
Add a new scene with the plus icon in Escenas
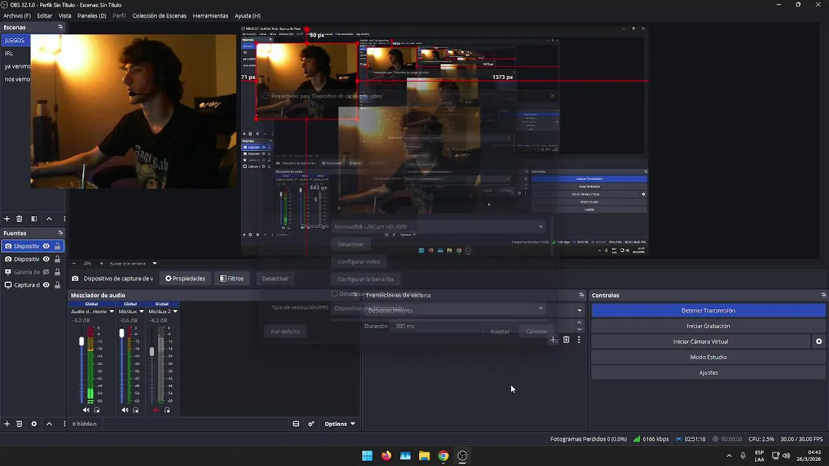coord(7,219)
